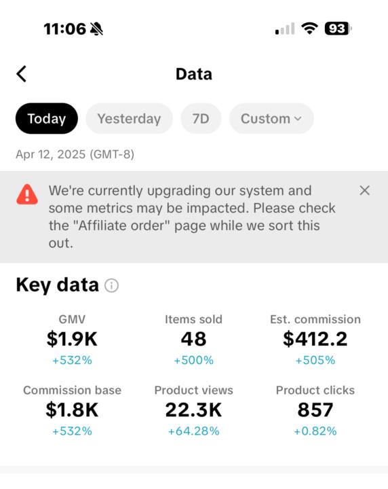The height and width of the screenshot is (489, 388).
Task: Tap the red warning triangle icon
Action: click(27, 195)
